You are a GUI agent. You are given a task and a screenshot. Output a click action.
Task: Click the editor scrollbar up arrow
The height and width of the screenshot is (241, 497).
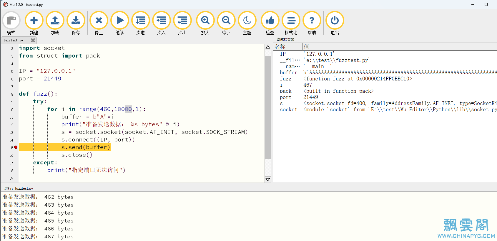(x=268, y=47)
